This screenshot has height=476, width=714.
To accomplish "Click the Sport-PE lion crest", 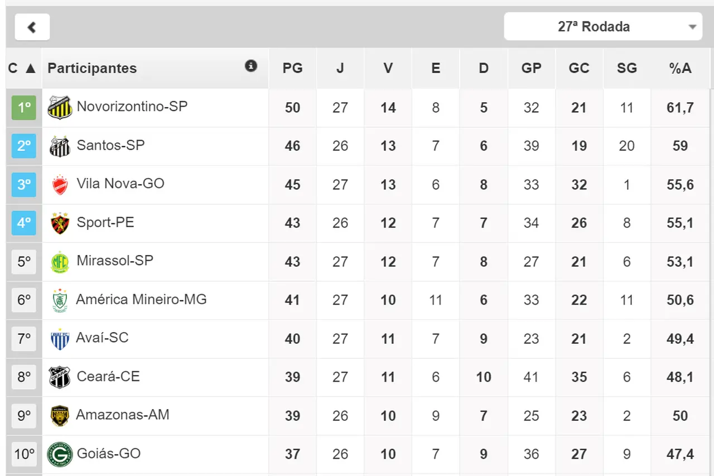I will pyautogui.click(x=60, y=223).
